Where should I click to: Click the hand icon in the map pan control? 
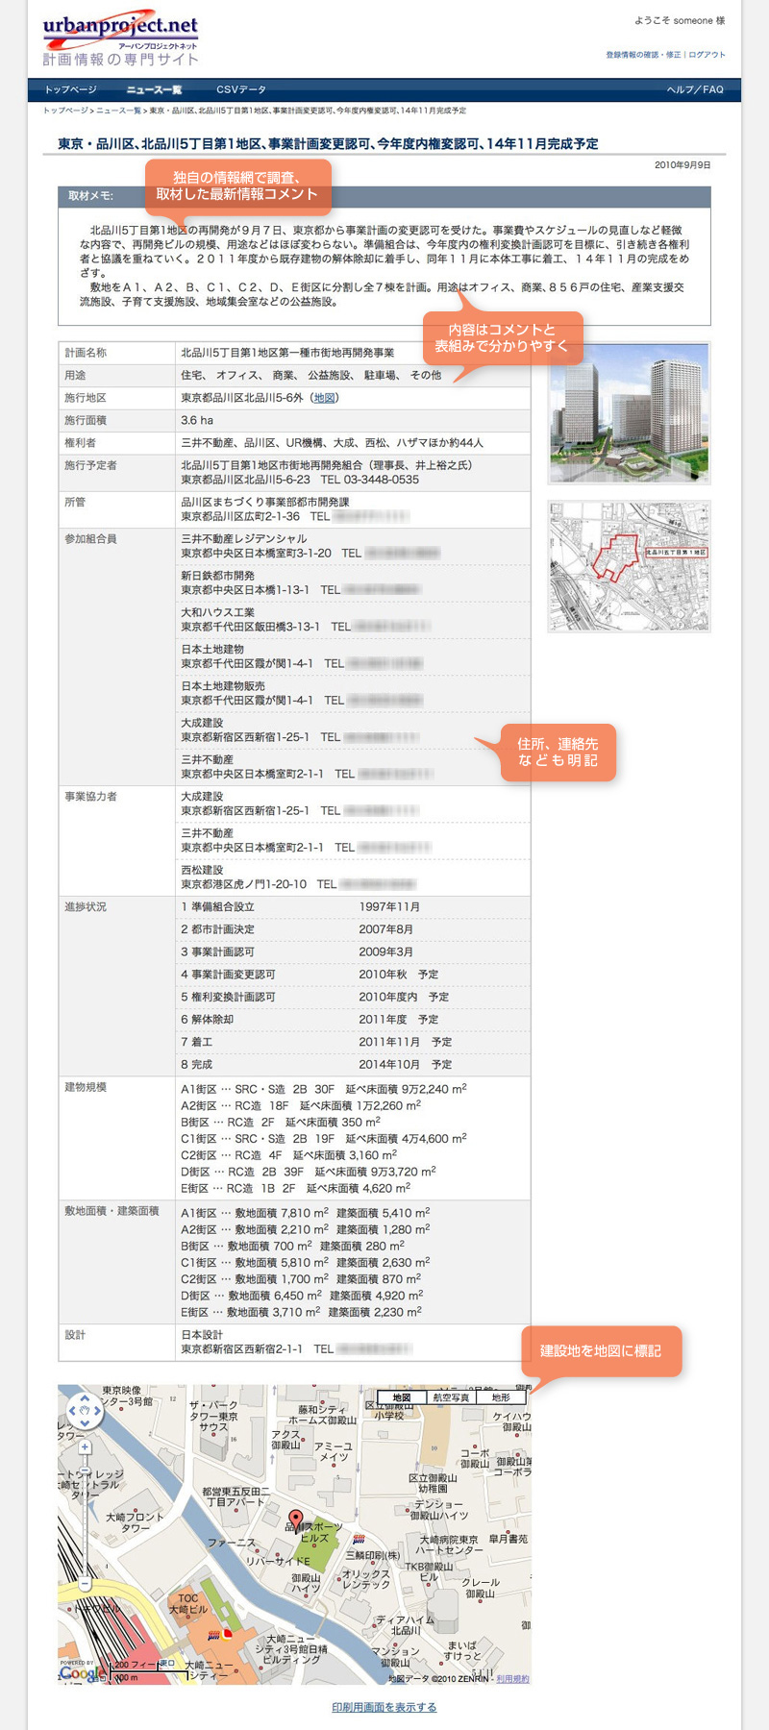[84, 1411]
